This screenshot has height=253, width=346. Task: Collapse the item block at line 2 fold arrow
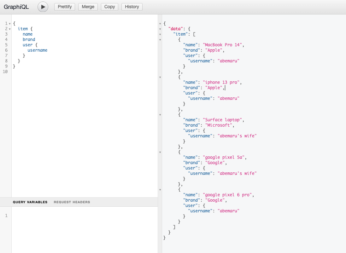[x=10, y=29]
